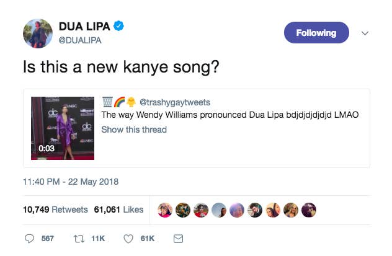The width and height of the screenshot is (392, 256).
Task: Open the tweet options chevron dropdown
Action: (x=365, y=33)
